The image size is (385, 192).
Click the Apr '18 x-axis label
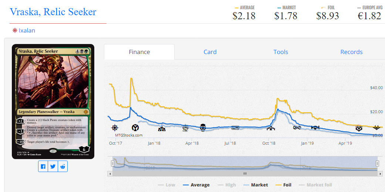[192, 143]
